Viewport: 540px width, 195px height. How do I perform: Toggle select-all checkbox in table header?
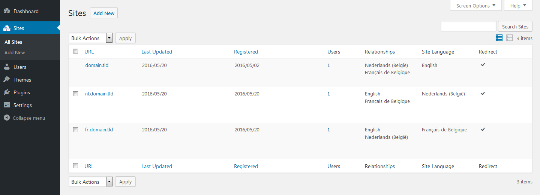point(76,51)
